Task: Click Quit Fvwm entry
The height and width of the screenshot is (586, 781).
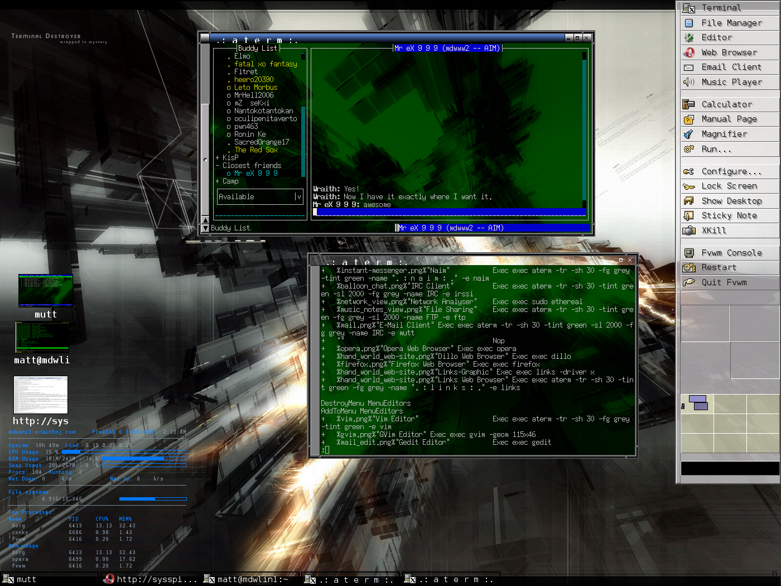Action: click(x=724, y=282)
